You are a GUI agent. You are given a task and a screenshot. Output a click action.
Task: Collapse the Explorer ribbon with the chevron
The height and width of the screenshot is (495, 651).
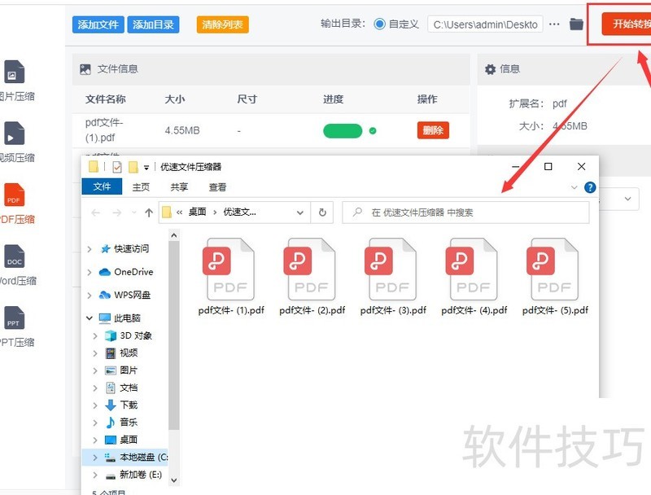coord(575,186)
